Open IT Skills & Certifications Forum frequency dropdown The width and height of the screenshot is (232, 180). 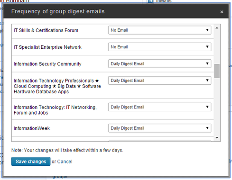click(159, 30)
